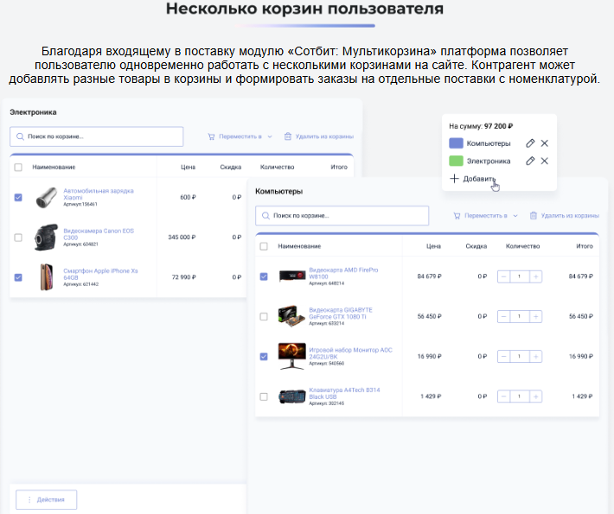Click the blue Компьютеры color swatch

(x=456, y=143)
